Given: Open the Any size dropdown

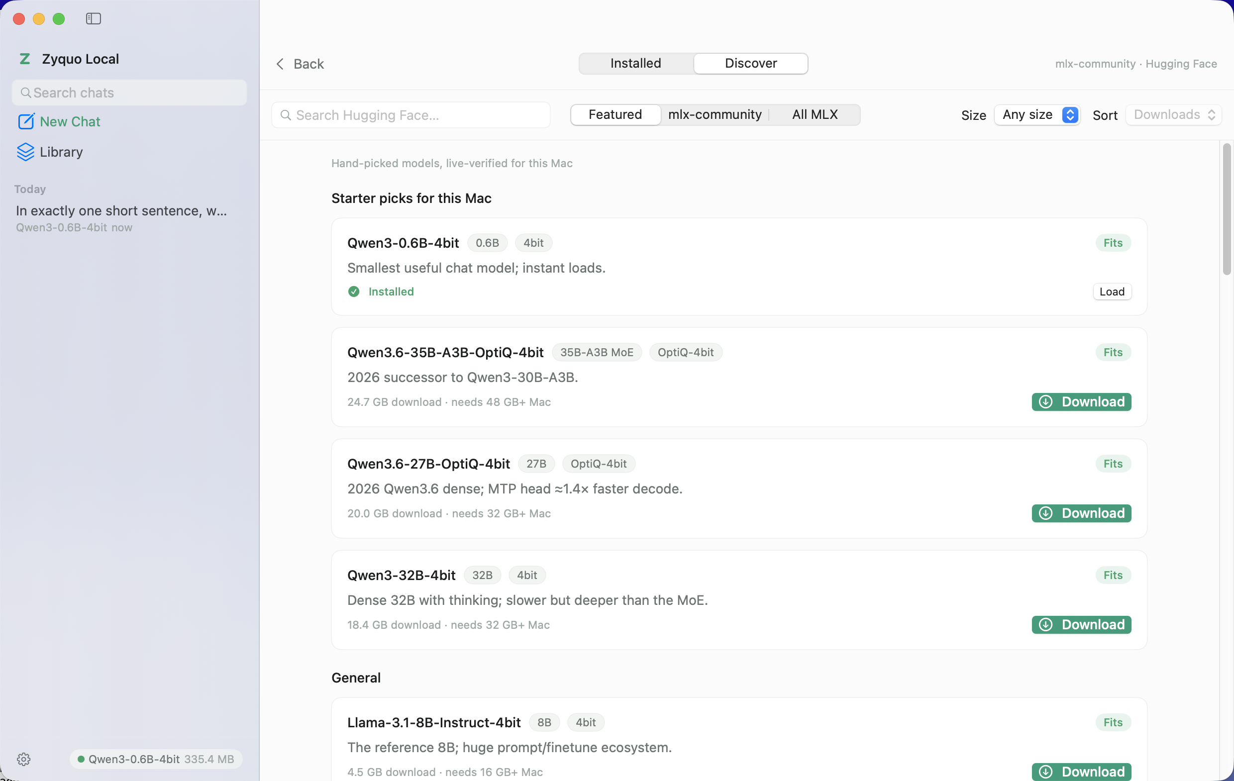Looking at the screenshot, I should [x=1037, y=115].
